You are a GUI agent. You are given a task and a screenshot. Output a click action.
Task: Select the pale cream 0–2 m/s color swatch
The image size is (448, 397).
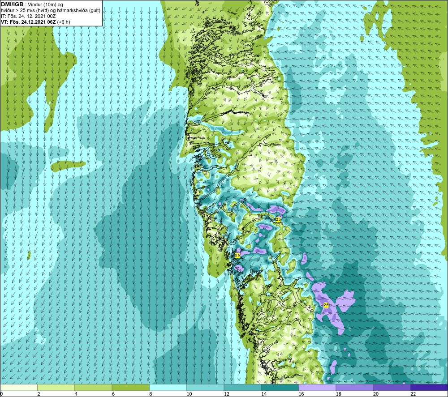pos(19,387)
